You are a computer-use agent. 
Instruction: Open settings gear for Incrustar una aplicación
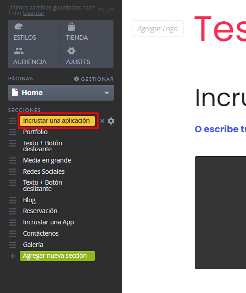pos(111,121)
